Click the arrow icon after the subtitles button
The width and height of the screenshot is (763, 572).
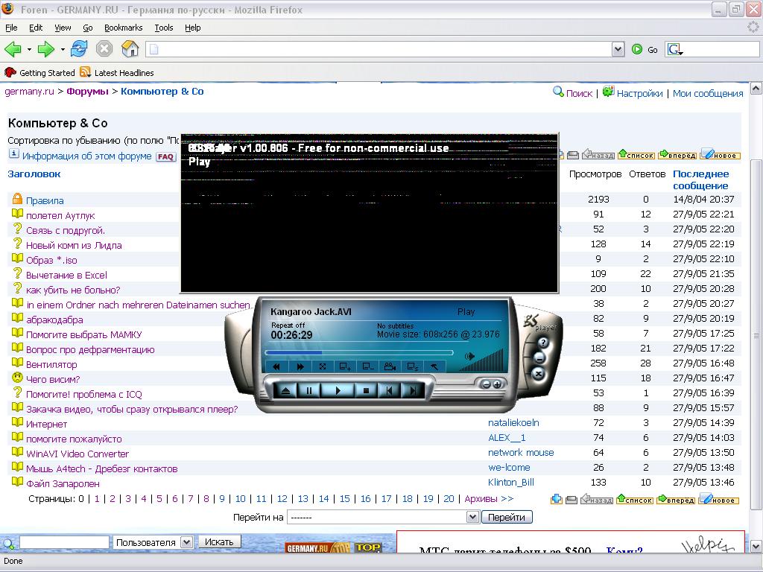tap(434, 366)
